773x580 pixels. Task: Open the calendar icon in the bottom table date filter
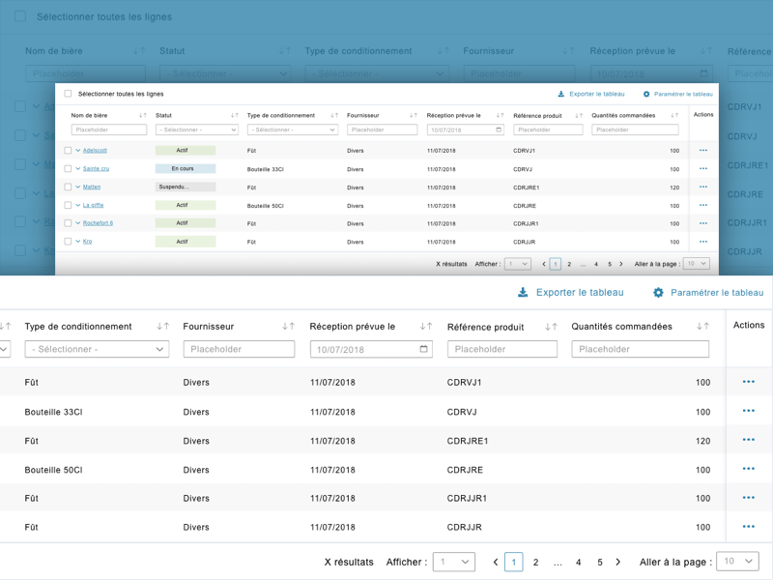[423, 349]
